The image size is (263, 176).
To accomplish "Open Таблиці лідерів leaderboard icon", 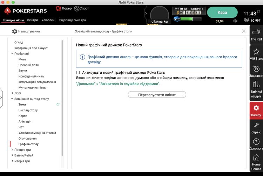I will pos(256,85).
